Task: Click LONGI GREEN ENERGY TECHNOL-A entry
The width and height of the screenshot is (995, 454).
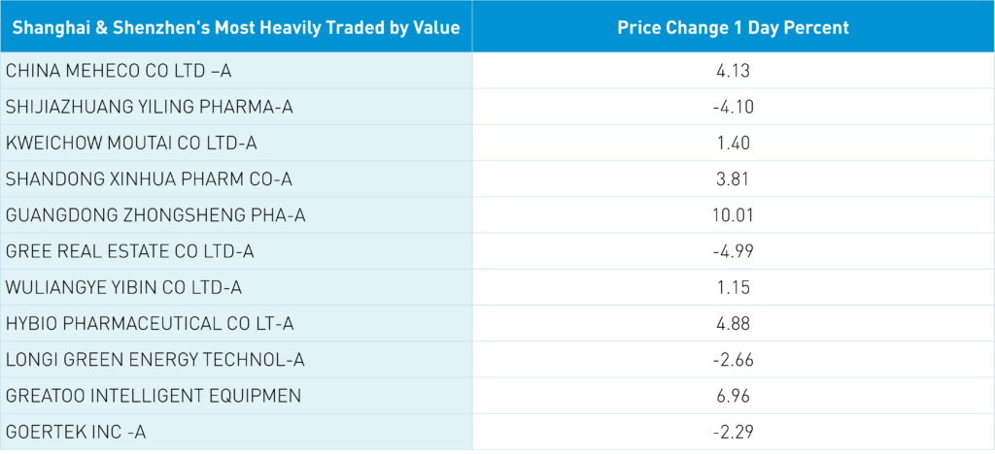Action: [x=155, y=360]
